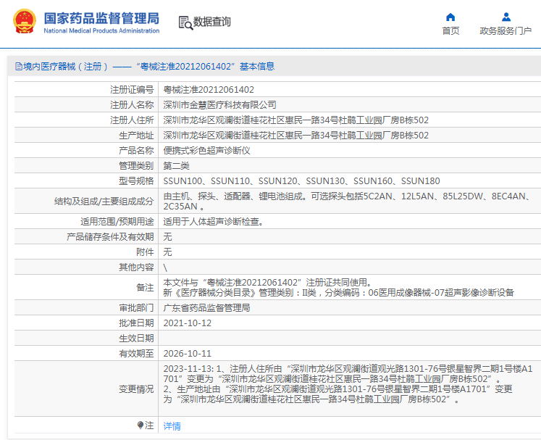Viewport: 541px width, 440px height.
Task: Click the 注册人住所 address value
Action: click(x=295, y=120)
